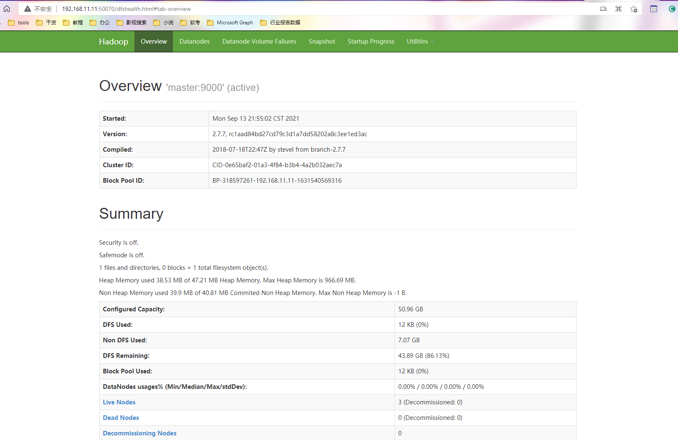678x440 pixels.
Task: Click the Hadoop brand link
Action: click(x=113, y=41)
